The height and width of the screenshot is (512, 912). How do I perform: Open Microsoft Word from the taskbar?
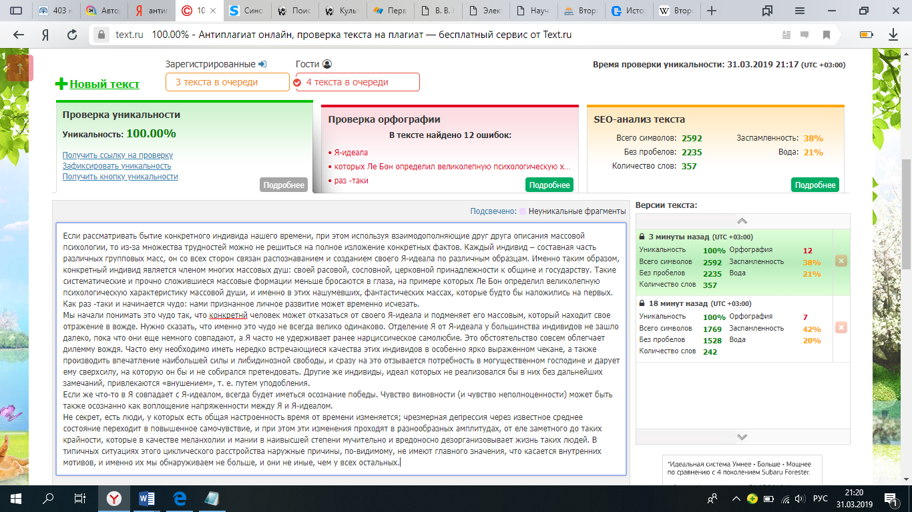tap(146, 498)
